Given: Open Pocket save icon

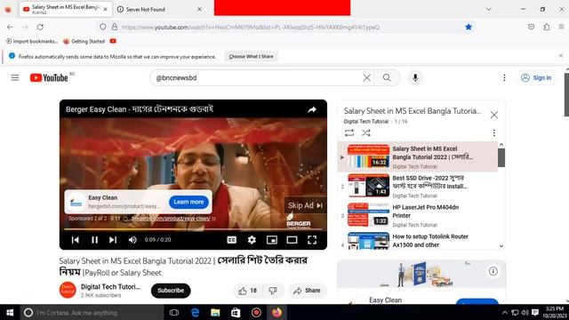Looking at the screenshot, I should pos(532,27).
